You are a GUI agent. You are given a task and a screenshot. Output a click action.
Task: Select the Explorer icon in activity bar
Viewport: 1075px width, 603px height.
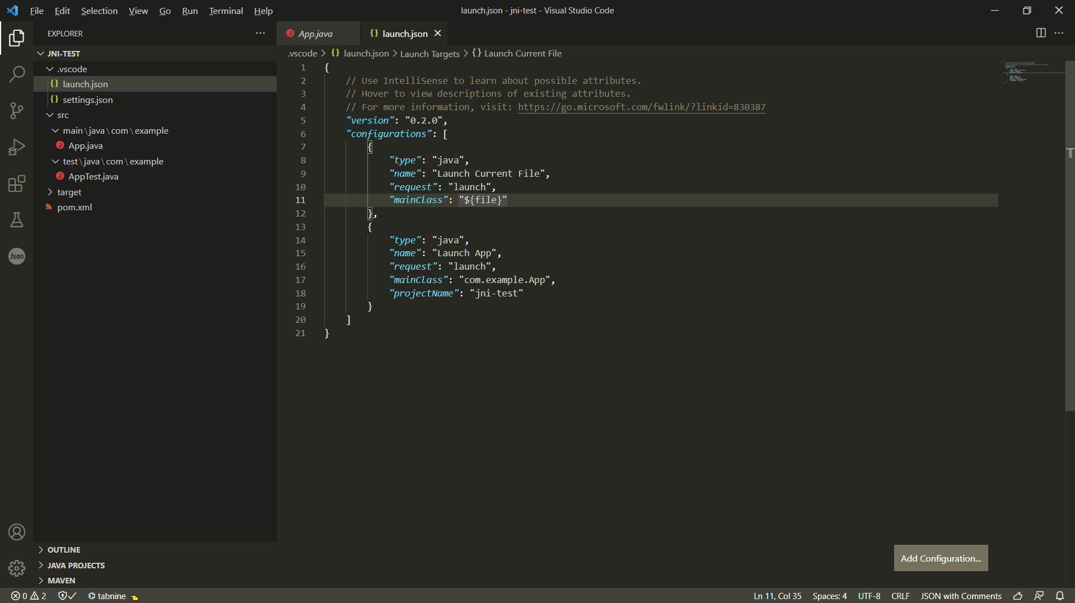(17, 37)
